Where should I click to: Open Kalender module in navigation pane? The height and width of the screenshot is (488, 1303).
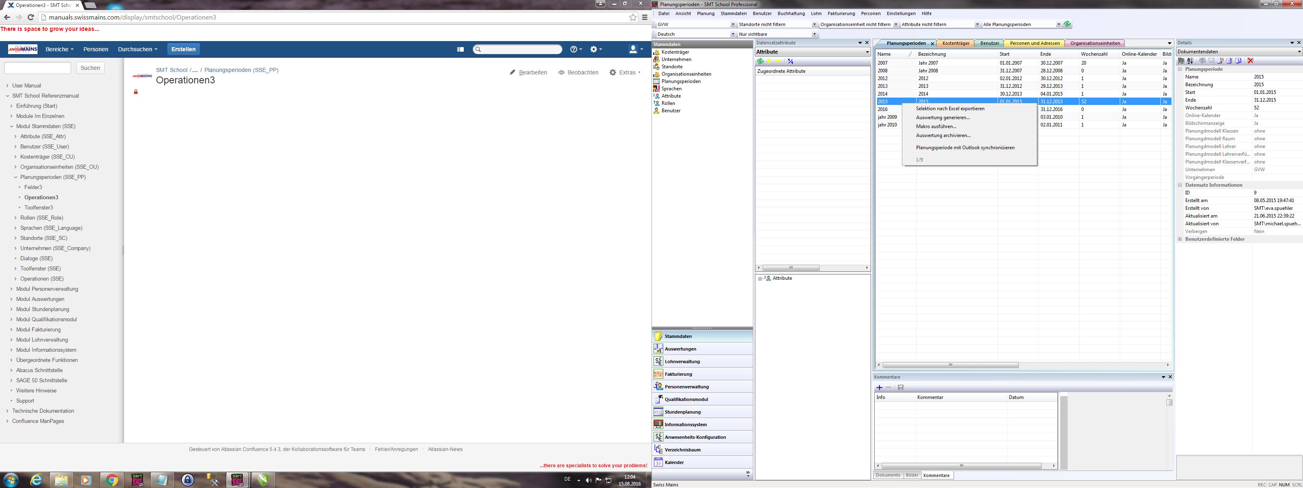(674, 462)
